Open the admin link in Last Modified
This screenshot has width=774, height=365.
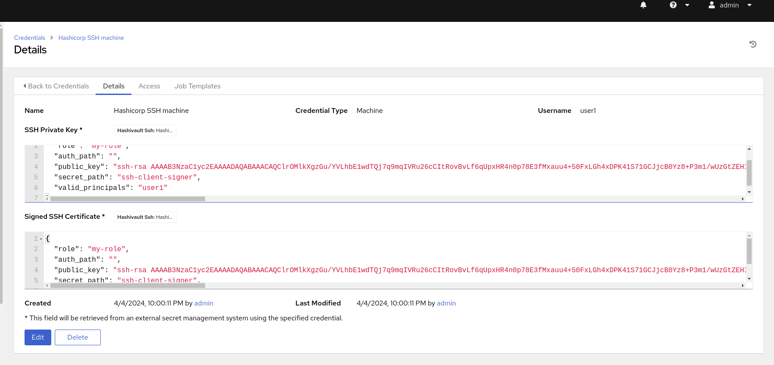[446, 303]
